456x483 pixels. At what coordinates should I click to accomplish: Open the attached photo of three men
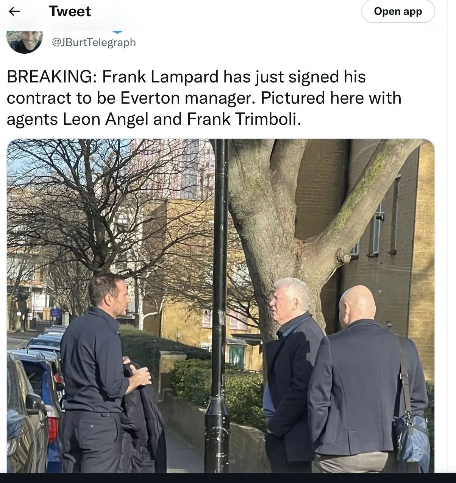221,306
